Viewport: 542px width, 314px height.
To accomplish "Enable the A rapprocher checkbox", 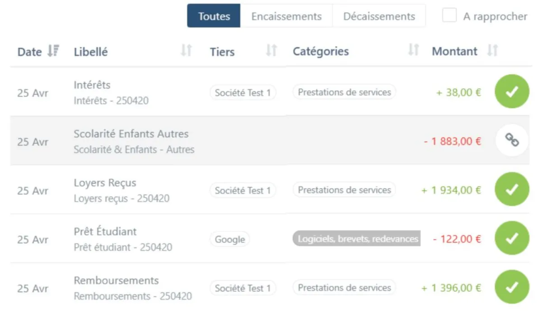I will point(449,16).
